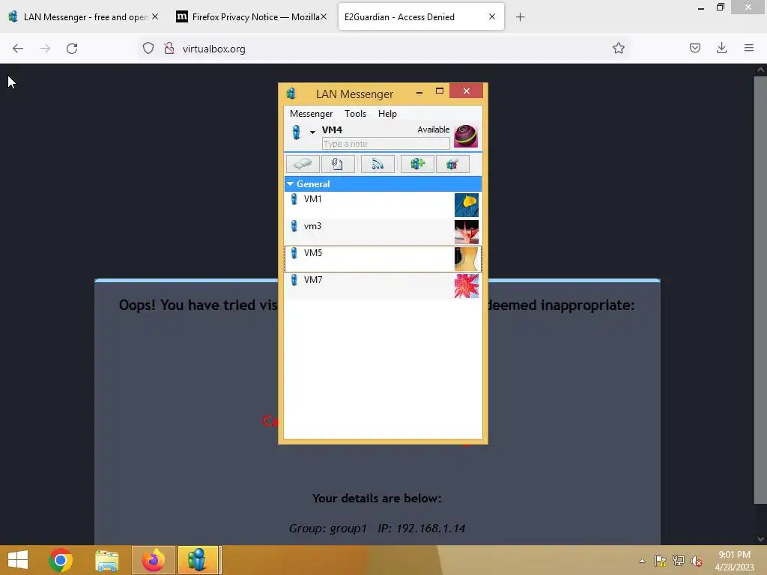This screenshot has height=575, width=767.
Task: Click VM1's yellow leaf avatar
Action: pyautogui.click(x=466, y=205)
